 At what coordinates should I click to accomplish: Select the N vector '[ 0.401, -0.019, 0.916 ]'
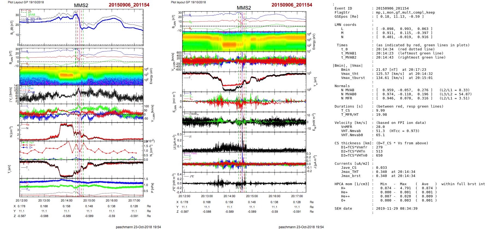click(404, 37)
